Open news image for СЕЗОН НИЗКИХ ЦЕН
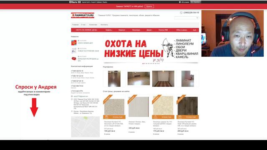 [x=74, y=42]
